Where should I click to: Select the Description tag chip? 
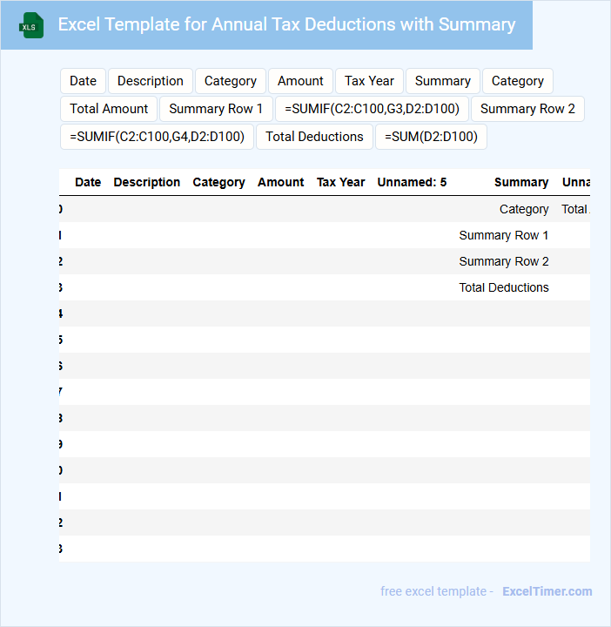[151, 81]
